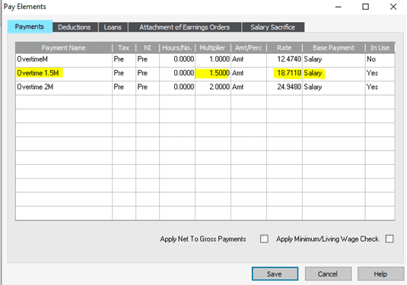Select Hours/No. 0.0000 in Overtime 2M row

177,87
